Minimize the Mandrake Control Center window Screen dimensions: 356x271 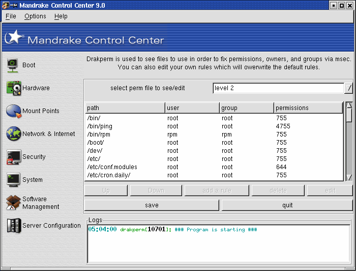tap(334, 6)
